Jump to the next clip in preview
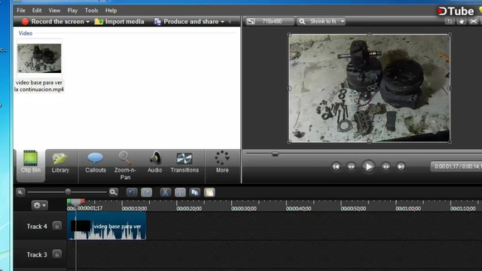Viewport: 482px width, 271px height. click(401, 166)
